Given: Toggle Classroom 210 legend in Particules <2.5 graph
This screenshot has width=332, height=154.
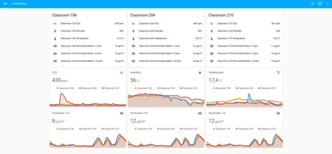Looking at the screenshot, I should pyautogui.click(x=189, y=129).
